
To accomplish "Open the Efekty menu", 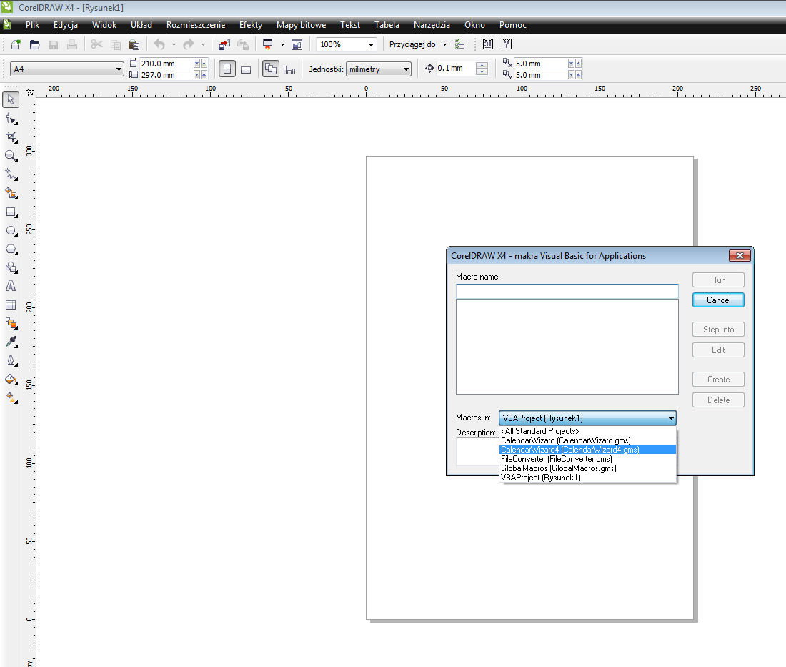I will (250, 25).
